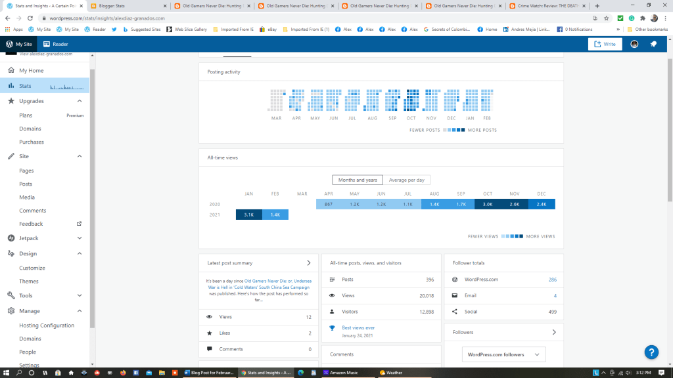Switch to the Blogger: Stats tab

[125, 6]
